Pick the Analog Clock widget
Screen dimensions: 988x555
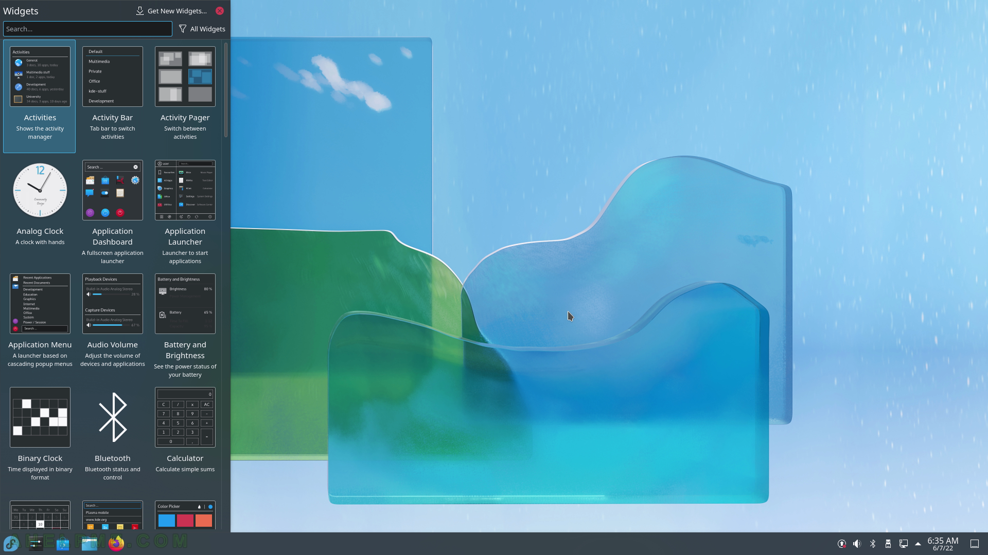tap(40, 210)
